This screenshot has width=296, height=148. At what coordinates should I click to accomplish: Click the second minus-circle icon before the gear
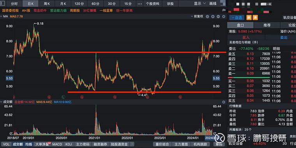tap(218, 17)
